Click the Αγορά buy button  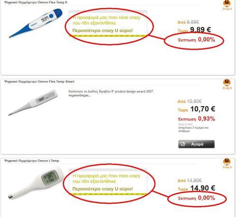(x=196, y=144)
